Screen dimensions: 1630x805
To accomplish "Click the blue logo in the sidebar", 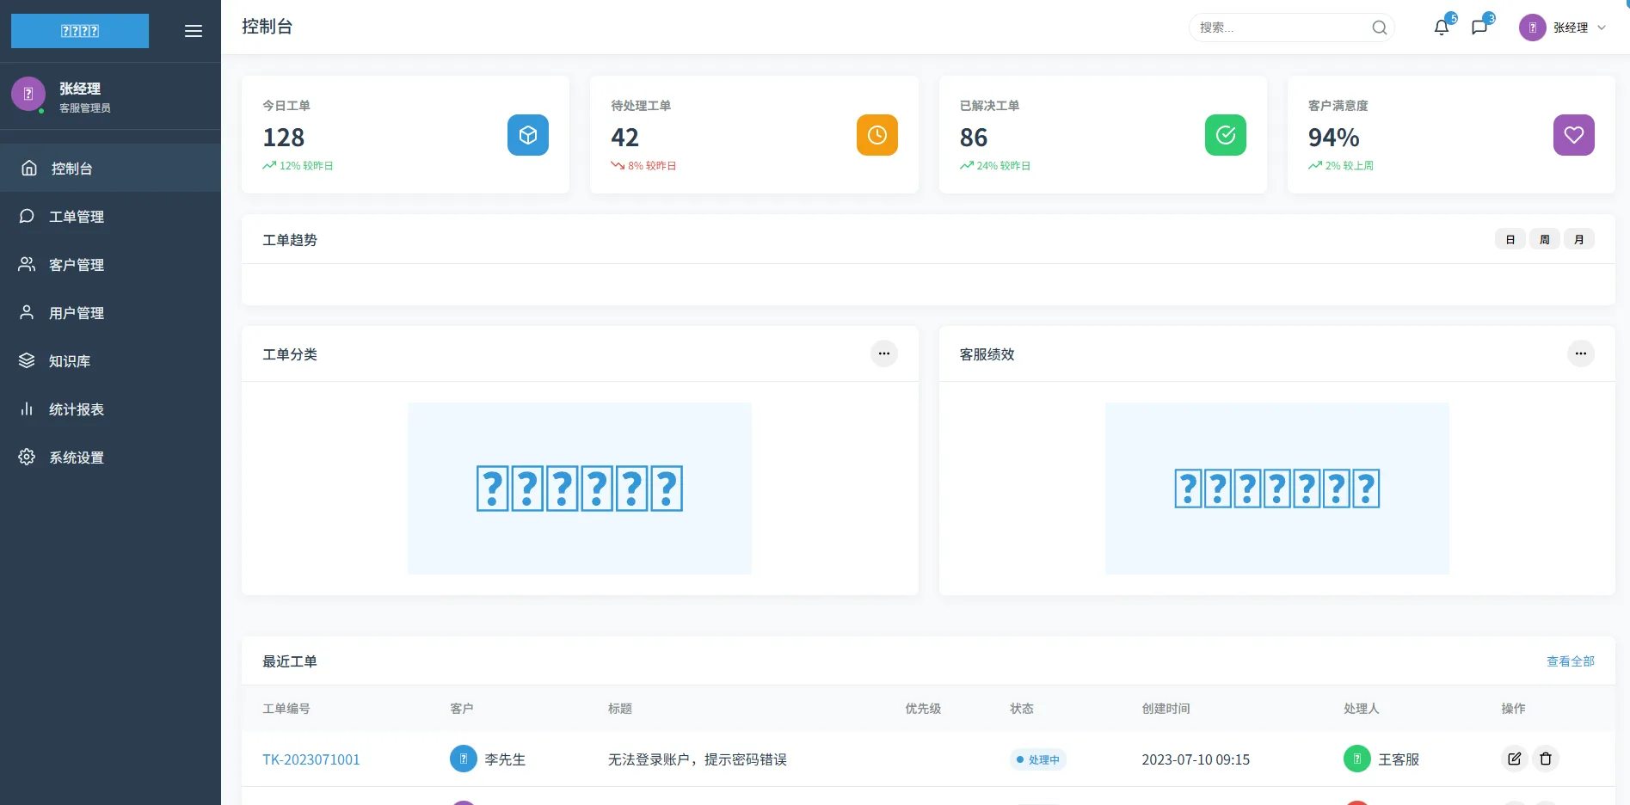I will pyautogui.click(x=80, y=31).
